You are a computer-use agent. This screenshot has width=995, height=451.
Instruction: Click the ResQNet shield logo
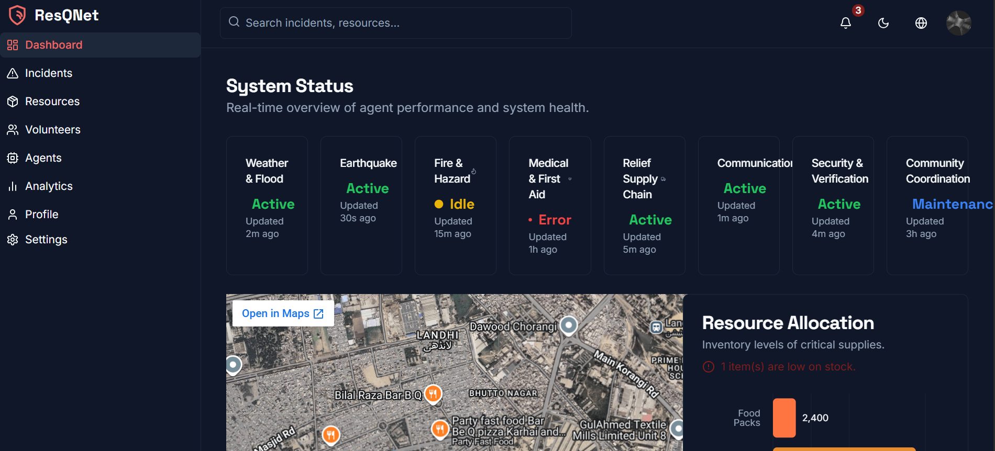click(x=17, y=15)
